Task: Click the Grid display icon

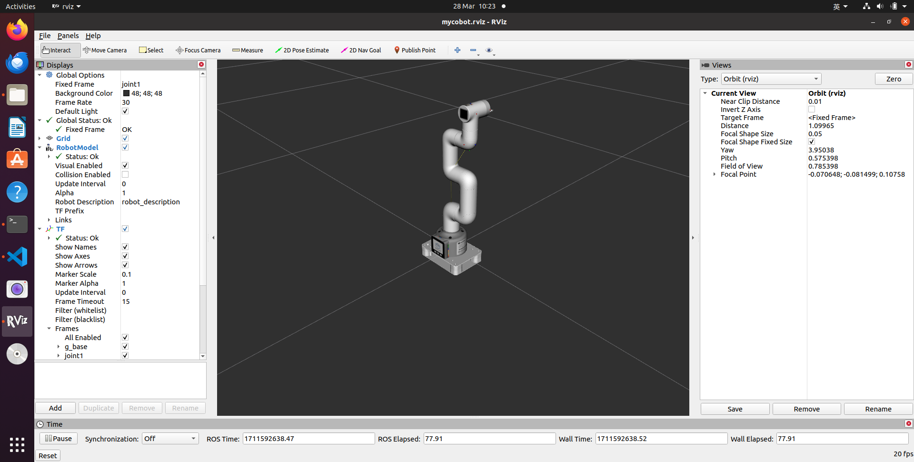Action: click(x=50, y=138)
